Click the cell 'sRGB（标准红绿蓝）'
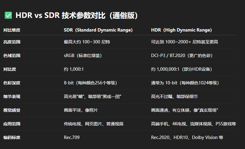Viewport: 245px width, 149px height. (83, 56)
